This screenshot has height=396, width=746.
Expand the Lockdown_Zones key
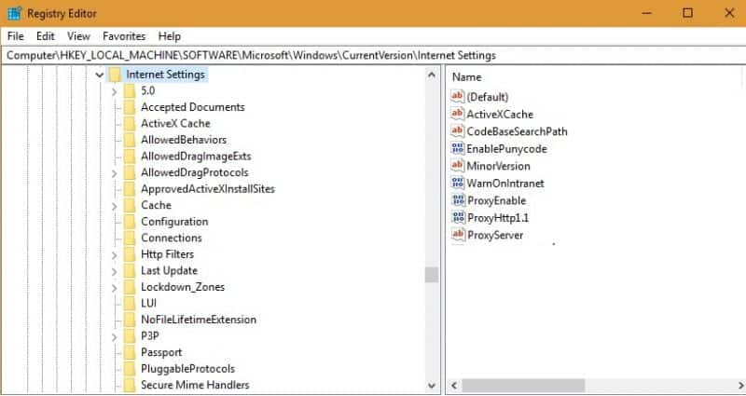coord(114,288)
